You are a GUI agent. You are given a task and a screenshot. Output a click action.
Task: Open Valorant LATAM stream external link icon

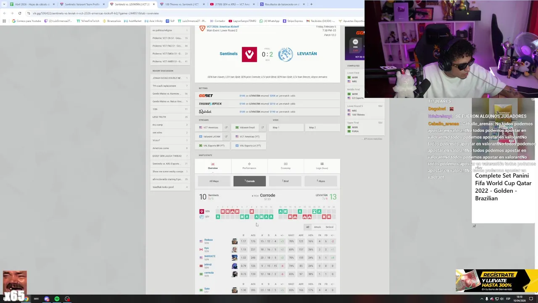(226, 136)
